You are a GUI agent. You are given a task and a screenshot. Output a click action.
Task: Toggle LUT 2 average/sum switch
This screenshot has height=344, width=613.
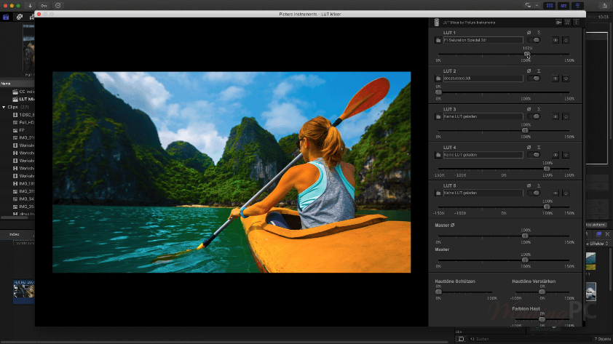pyautogui.click(x=534, y=79)
